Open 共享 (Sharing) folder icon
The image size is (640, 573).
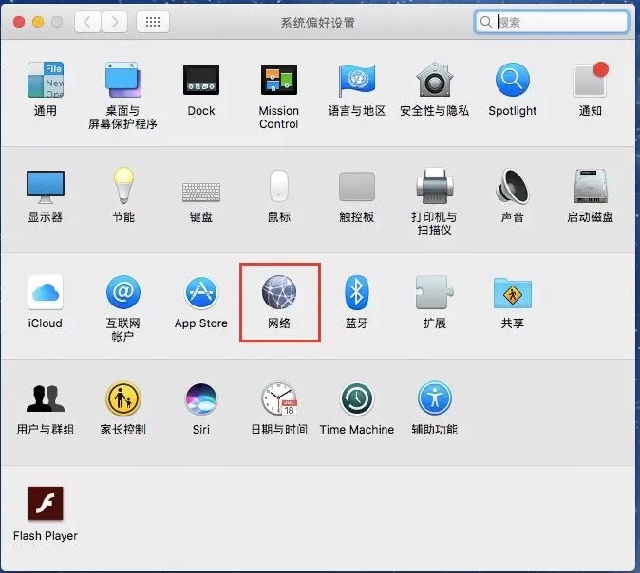pyautogui.click(x=512, y=293)
